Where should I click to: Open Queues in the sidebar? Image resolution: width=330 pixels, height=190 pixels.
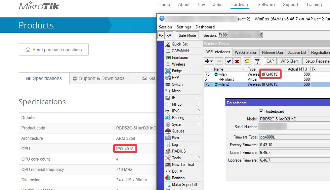pyautogui.click(x=178, y=131)
